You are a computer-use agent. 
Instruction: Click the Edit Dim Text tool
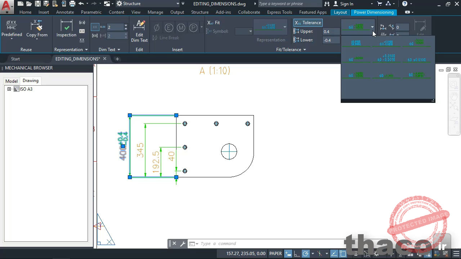[x=139, y=31]
